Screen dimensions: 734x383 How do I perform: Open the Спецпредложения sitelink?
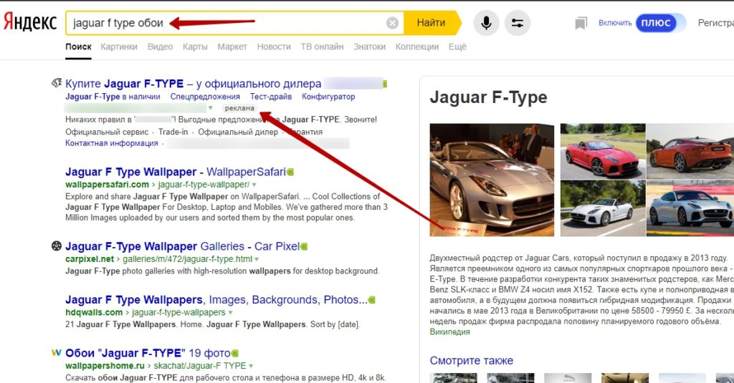coord(205,97)
